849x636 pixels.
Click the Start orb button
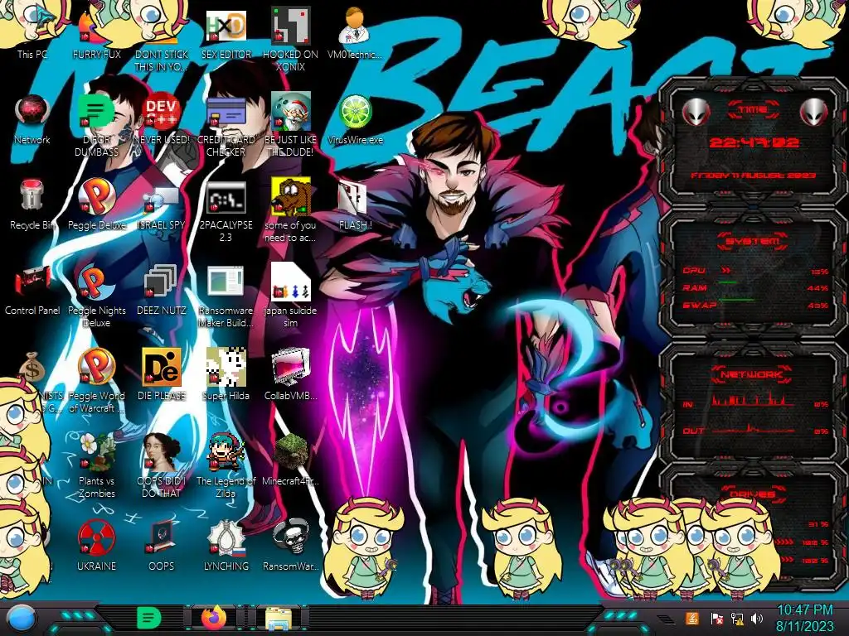(x=22, y=619)
